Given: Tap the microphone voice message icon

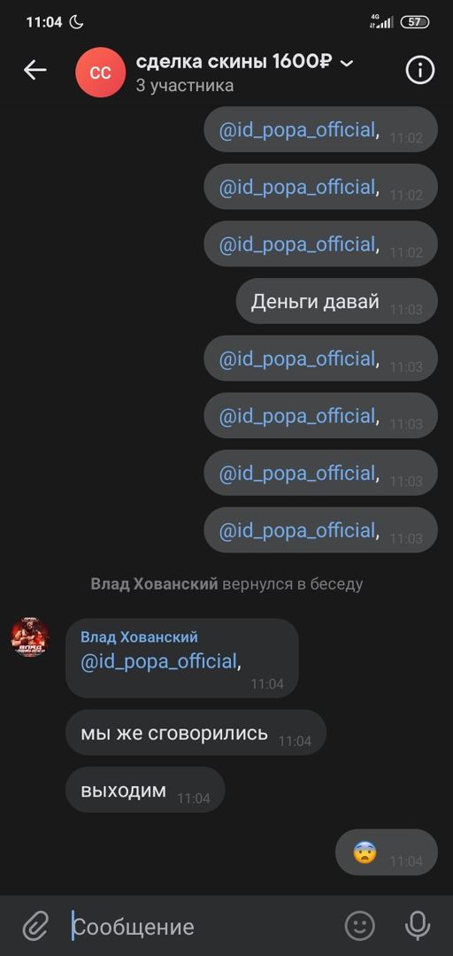Looking at the screenshot, I should coord(418,927).
